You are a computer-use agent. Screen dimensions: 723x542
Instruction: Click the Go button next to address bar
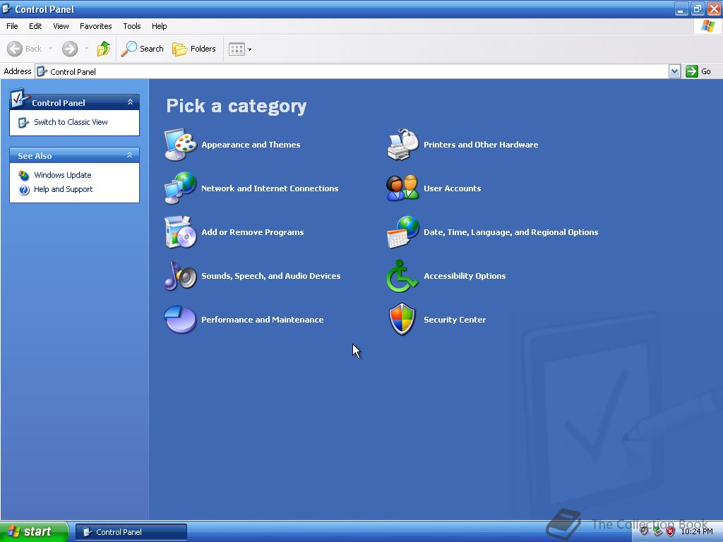tap(698, 71)
